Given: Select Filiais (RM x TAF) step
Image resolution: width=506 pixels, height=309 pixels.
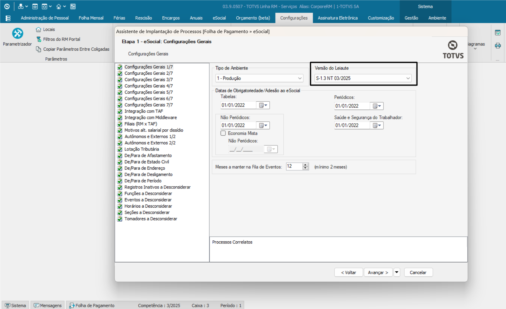Looking at the screenshot, I should [x=141, y=124].
